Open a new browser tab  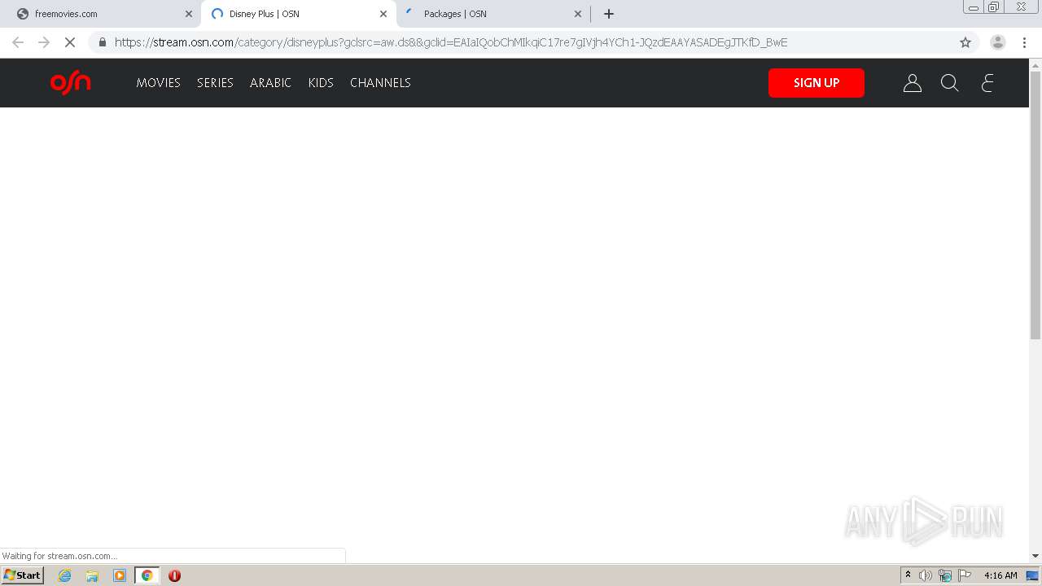(609, 14)
